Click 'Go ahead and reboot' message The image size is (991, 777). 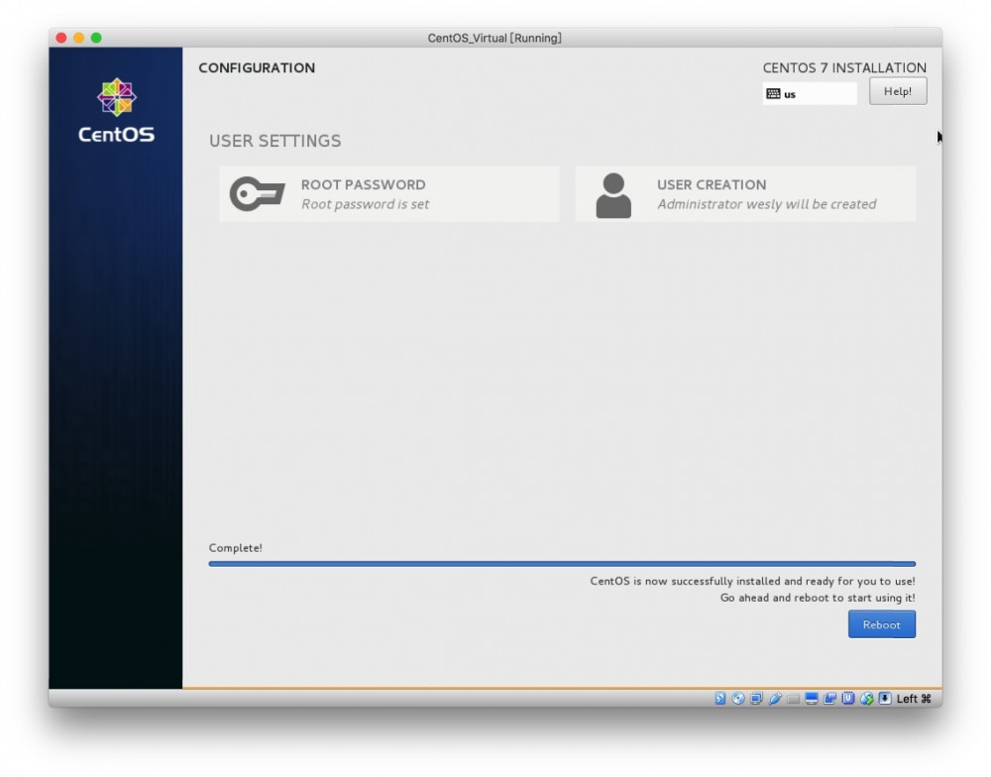[818, 598]
